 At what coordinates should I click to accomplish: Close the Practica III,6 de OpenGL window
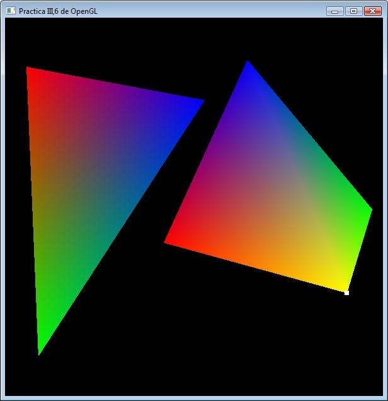pyautogui.click(x=373, y=11)
